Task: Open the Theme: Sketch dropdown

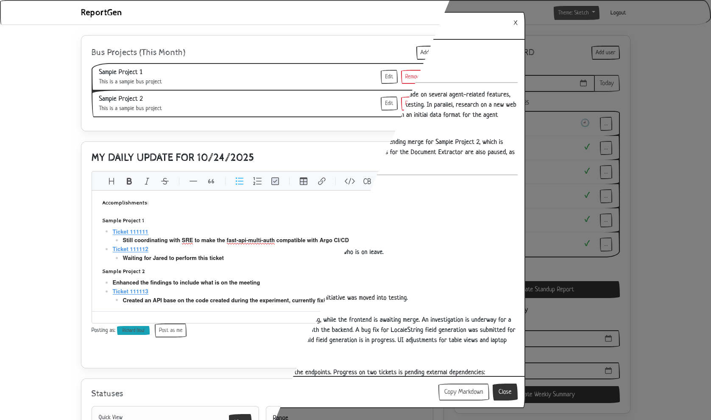Action: pos(576,13)
